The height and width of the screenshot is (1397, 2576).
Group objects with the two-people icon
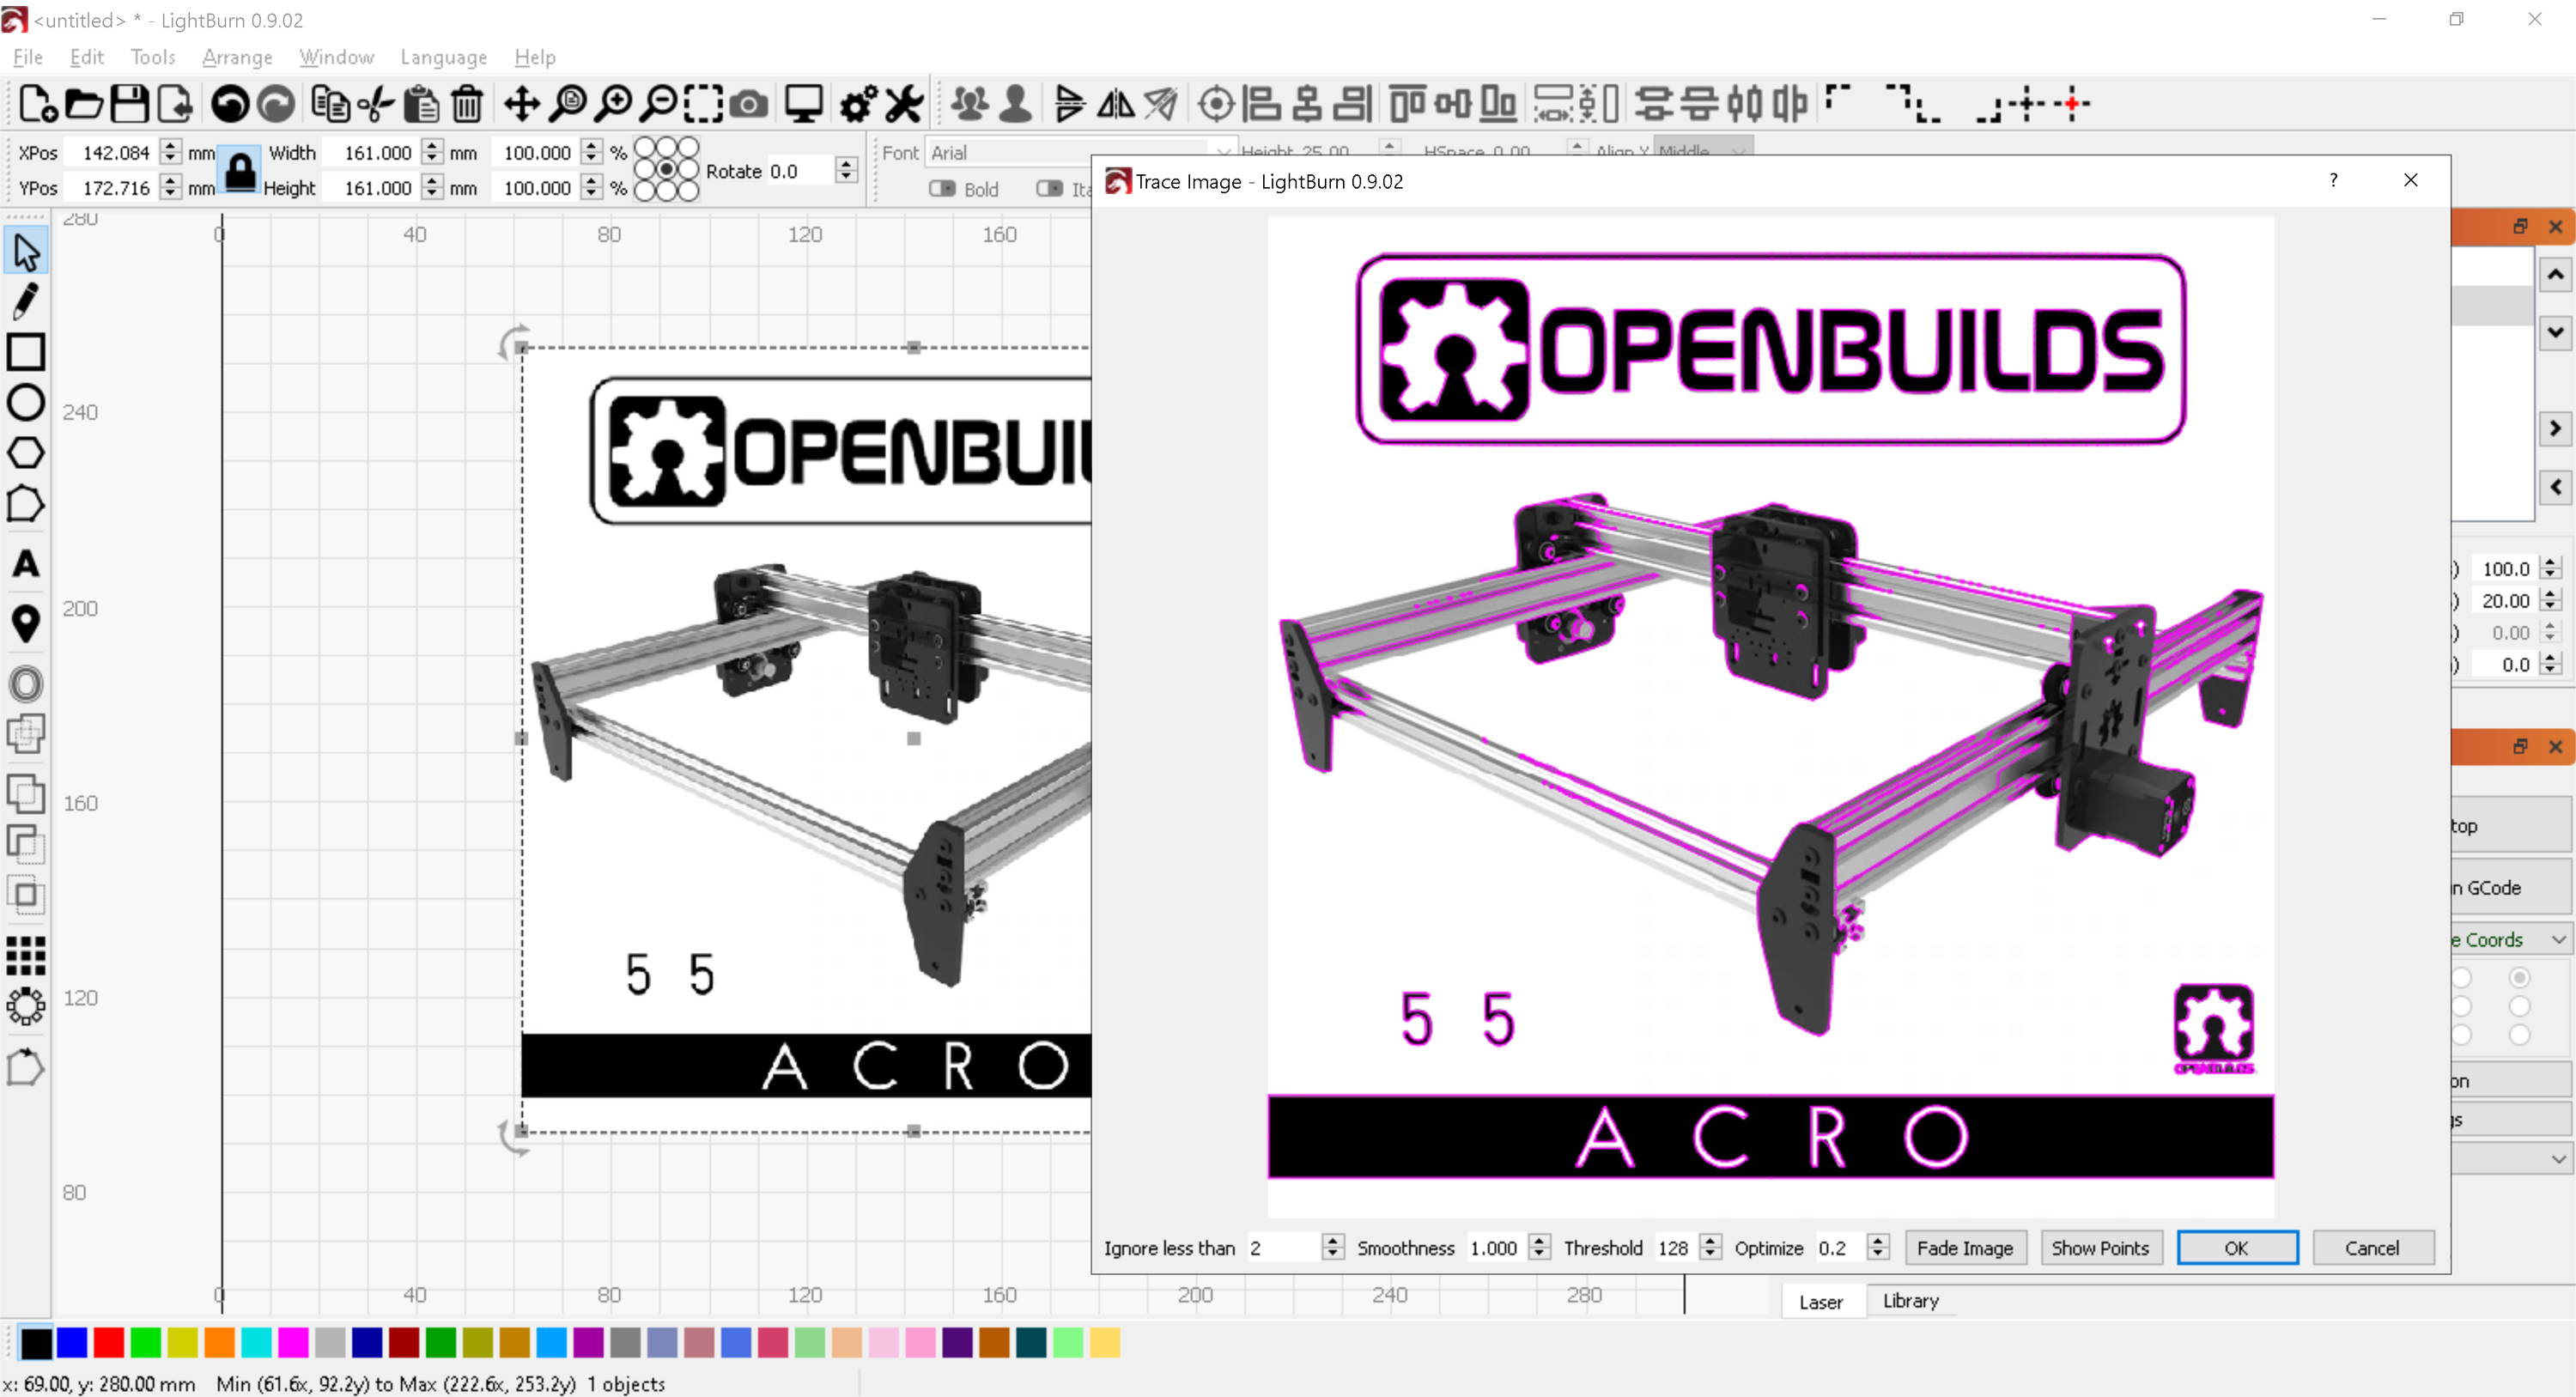coord(970,103)
